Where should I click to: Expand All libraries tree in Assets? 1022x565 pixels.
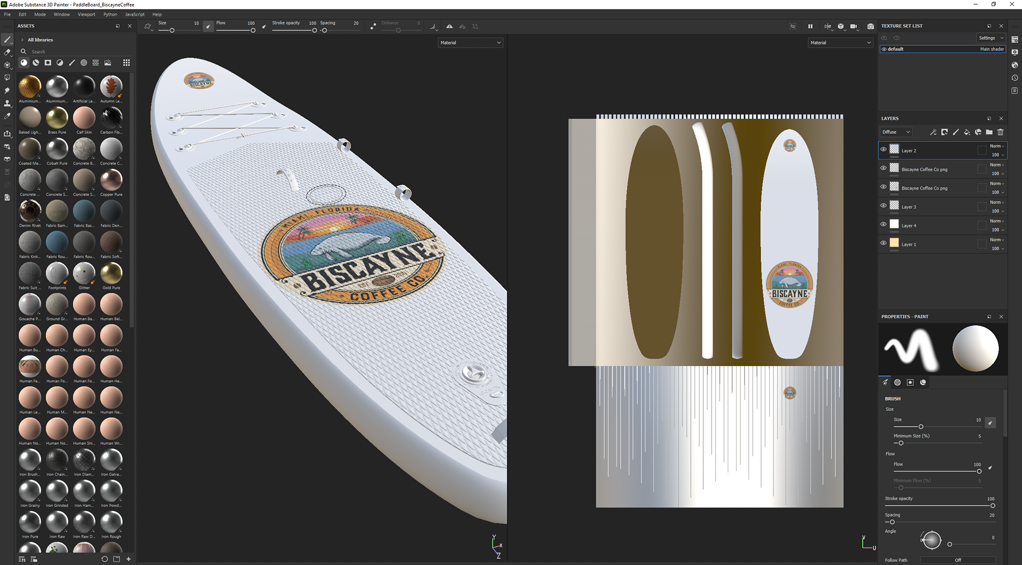click(x=22, y=40)
